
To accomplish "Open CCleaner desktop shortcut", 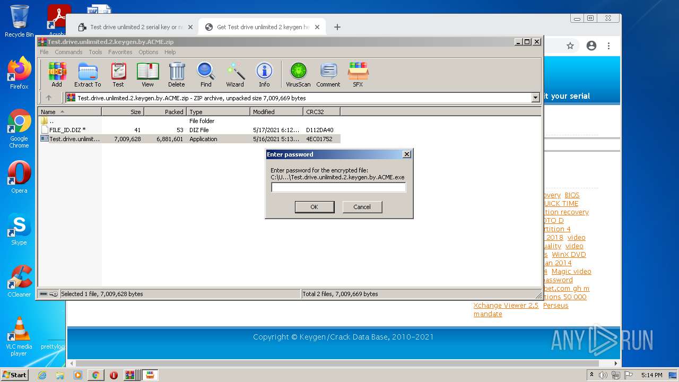I will [x=19, y=281].
